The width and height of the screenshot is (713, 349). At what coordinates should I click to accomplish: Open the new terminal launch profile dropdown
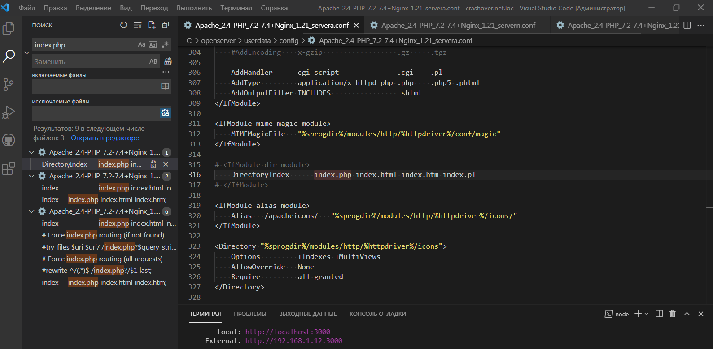647,314
